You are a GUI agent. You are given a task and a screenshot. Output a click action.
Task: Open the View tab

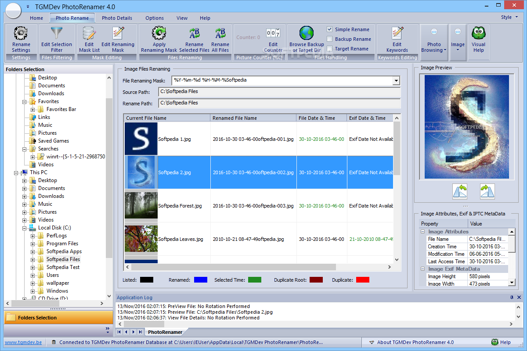(x=182, y=18)
